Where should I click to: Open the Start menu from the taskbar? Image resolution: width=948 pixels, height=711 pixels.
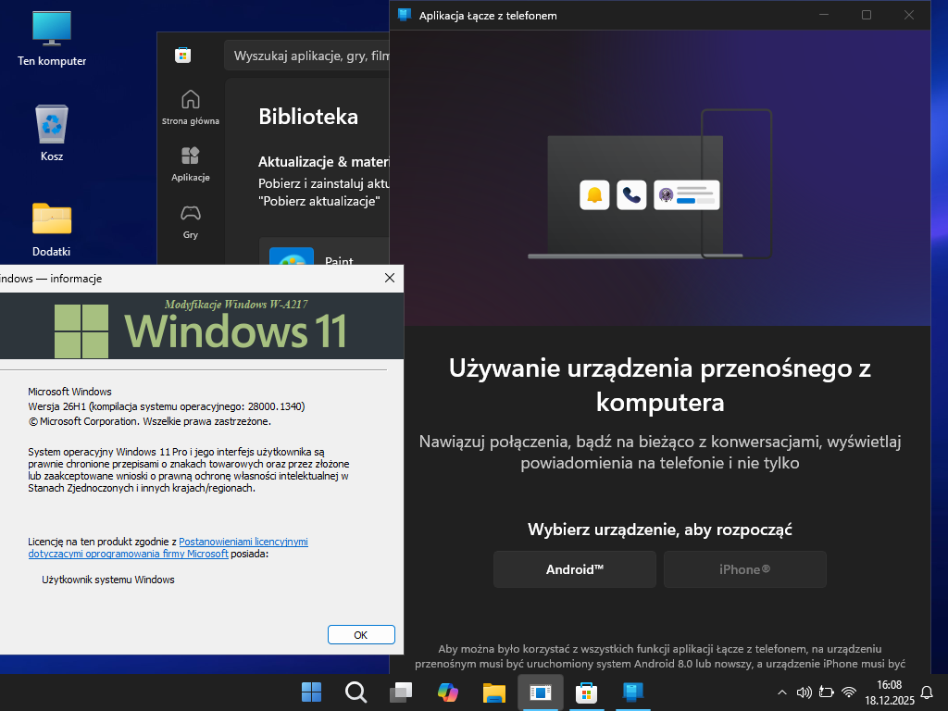pos(312,692)
